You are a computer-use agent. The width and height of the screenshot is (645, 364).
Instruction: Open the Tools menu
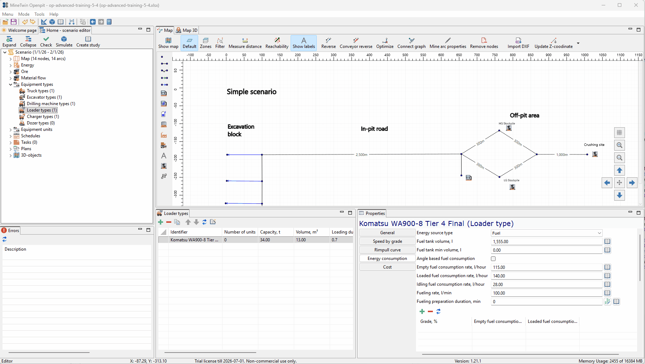click(39, 14)
